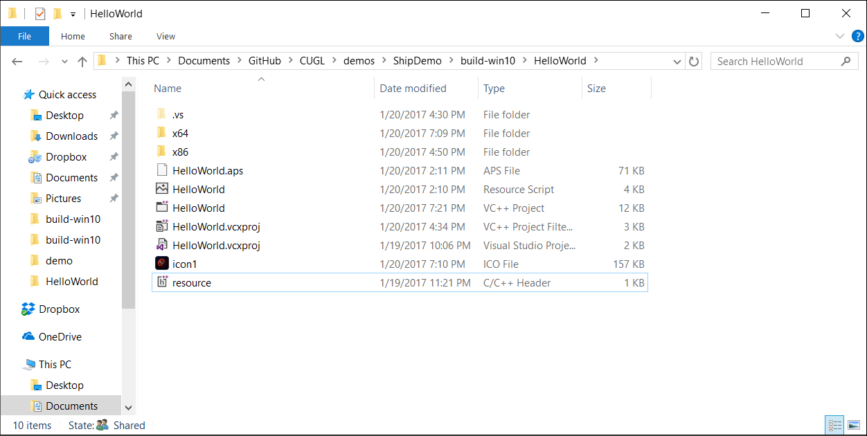Viewport: 867px width, 436px height.
Task: Select the HelloWorld Resource Script file icon
Action: click(x=162, y=189)
